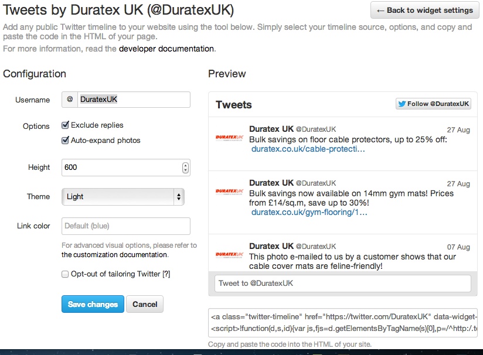Click 'Copy and paste the code into the HTML' text

[x=290, y=344]
